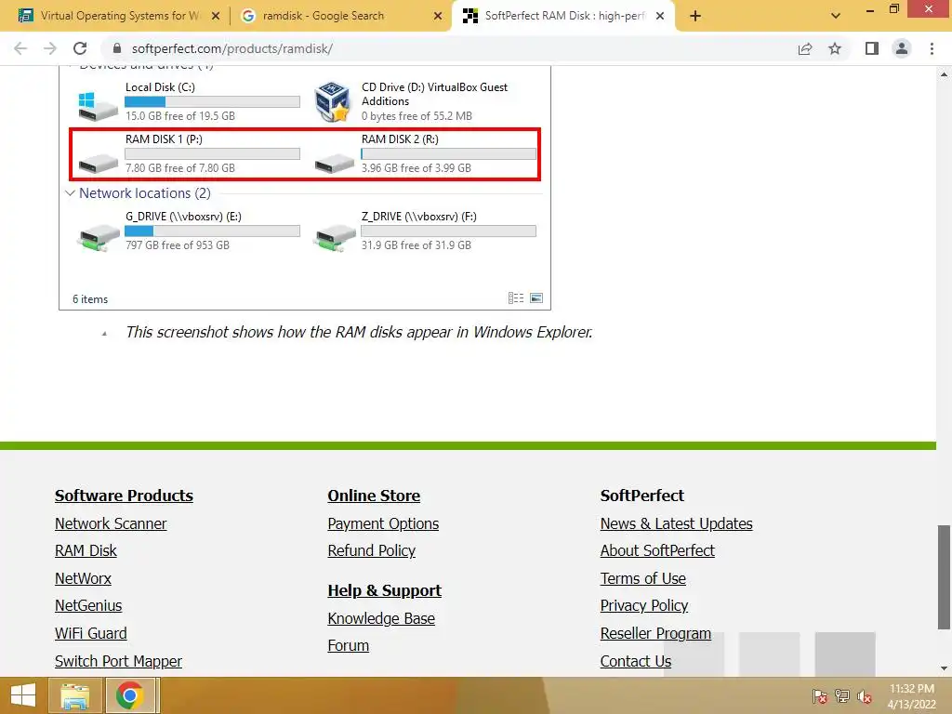Click the scrollbar down arrow
This screenshot has height=714, width=952.
tap(944, 668)
